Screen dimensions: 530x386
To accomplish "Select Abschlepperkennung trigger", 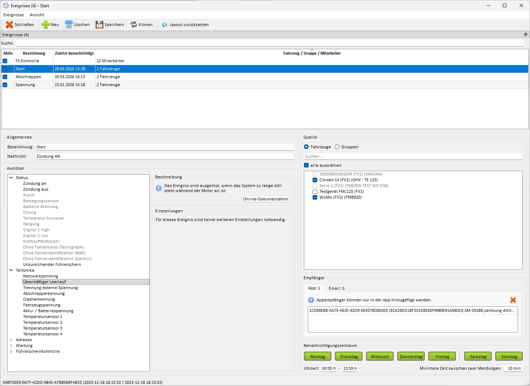I will [44, 293].
